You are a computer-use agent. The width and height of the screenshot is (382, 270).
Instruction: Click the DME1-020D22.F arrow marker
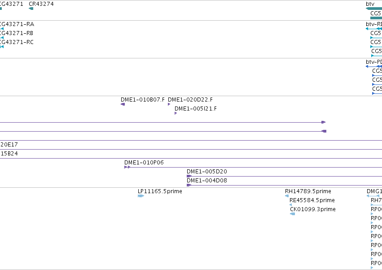[169, 104]
